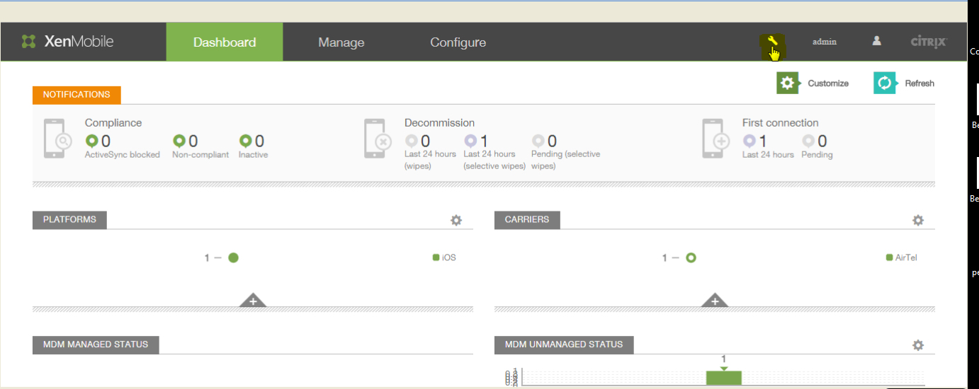
Task: Open the wrench settings icon
Action: pos(772,42)
